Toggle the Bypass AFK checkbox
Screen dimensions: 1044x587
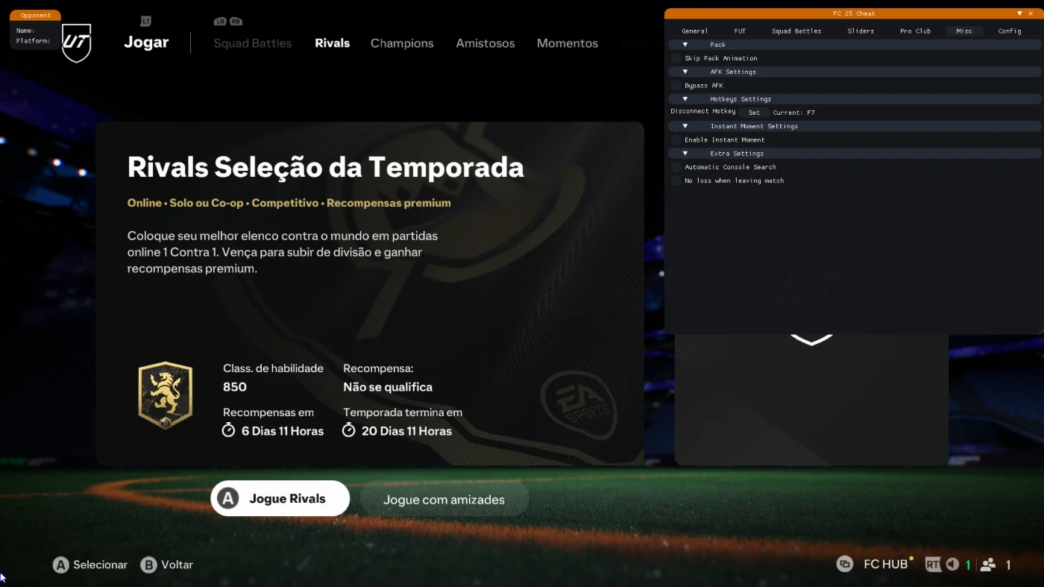[676, 85]
